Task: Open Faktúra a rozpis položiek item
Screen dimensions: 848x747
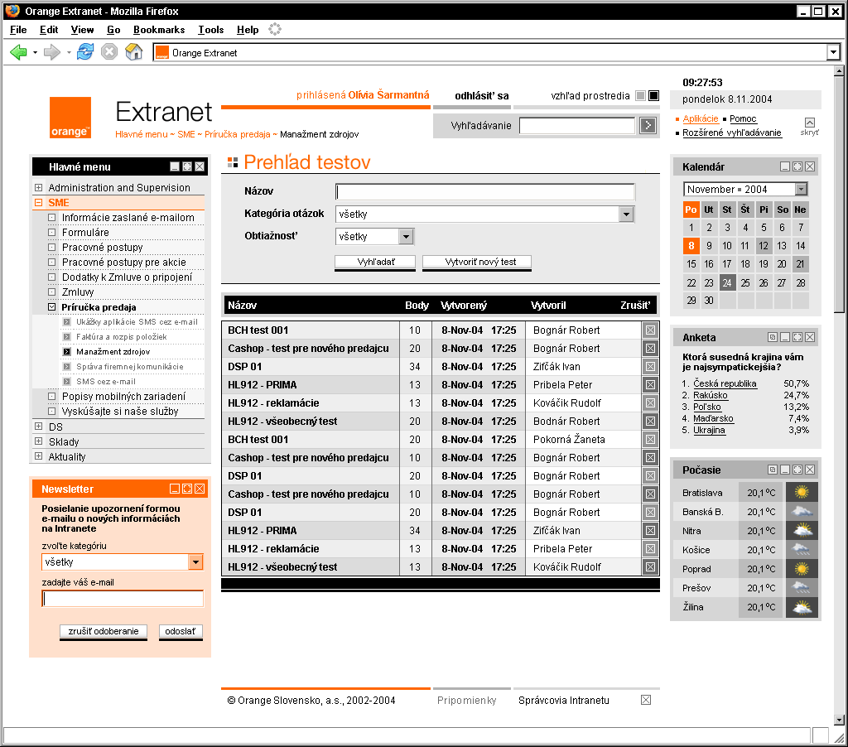Action: click(x=121, y=336)
